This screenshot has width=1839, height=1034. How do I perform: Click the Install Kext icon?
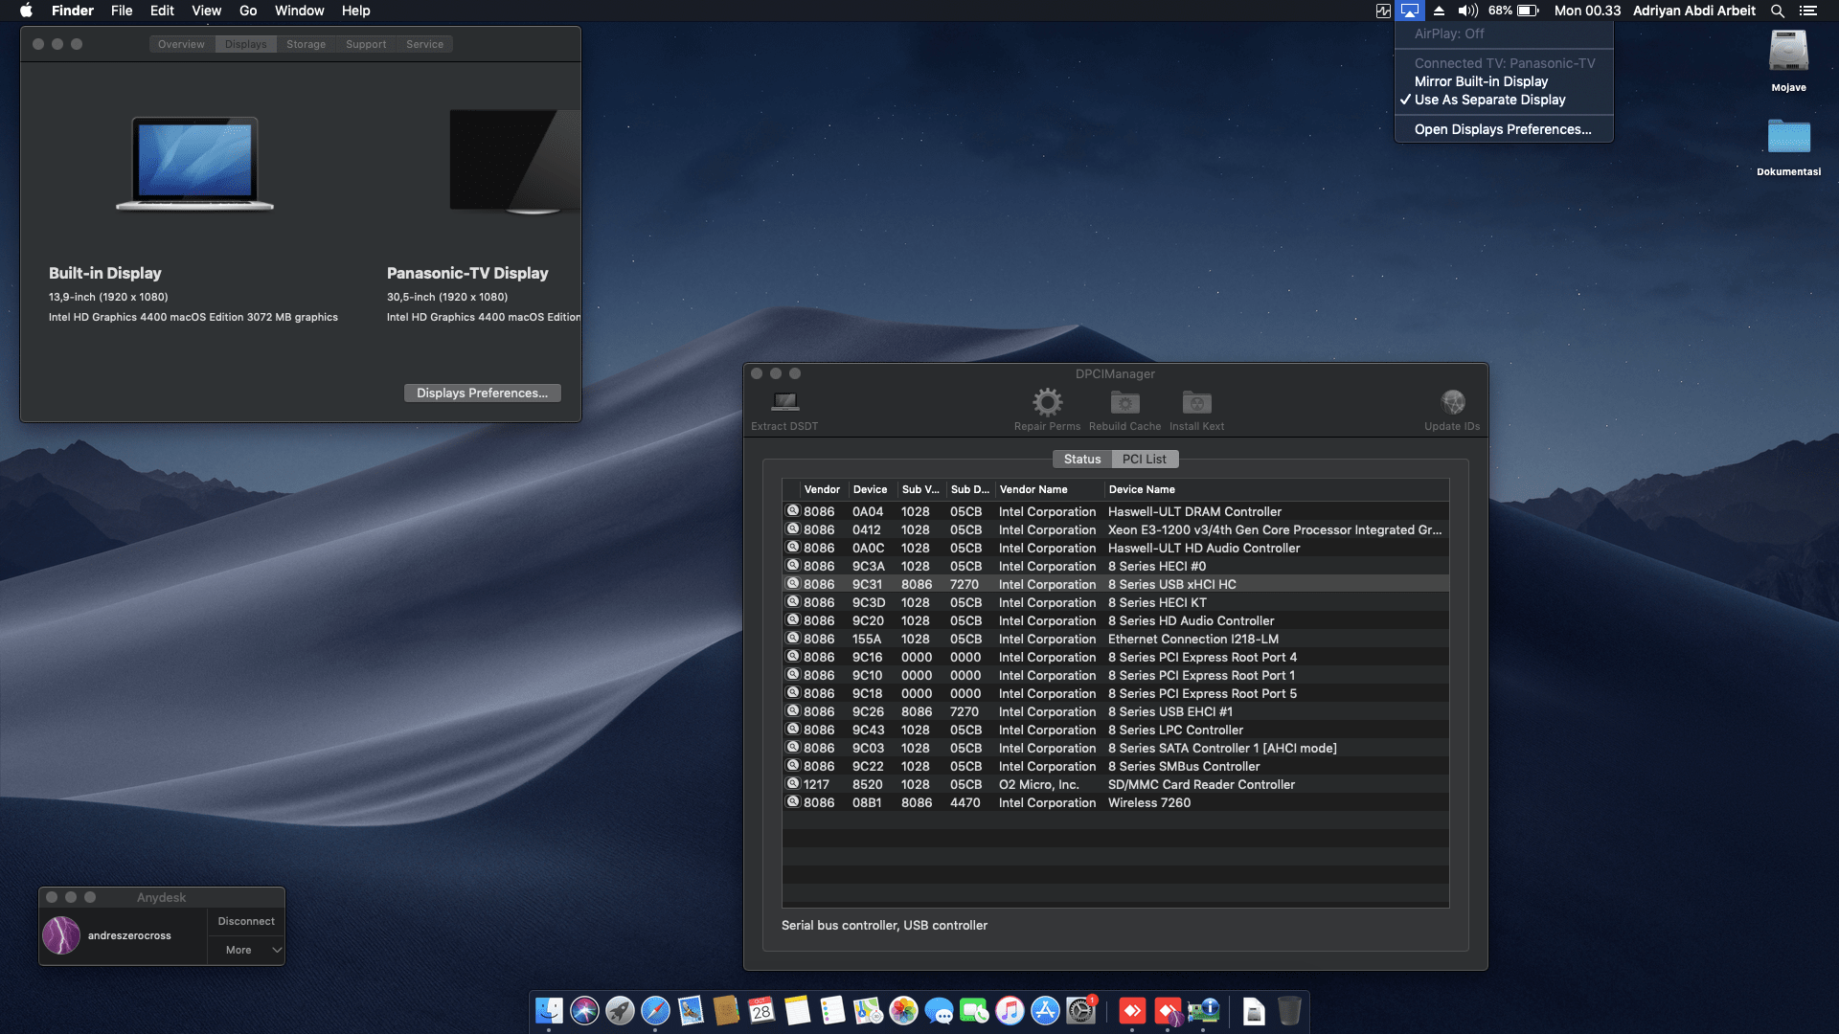point(1196,402)
